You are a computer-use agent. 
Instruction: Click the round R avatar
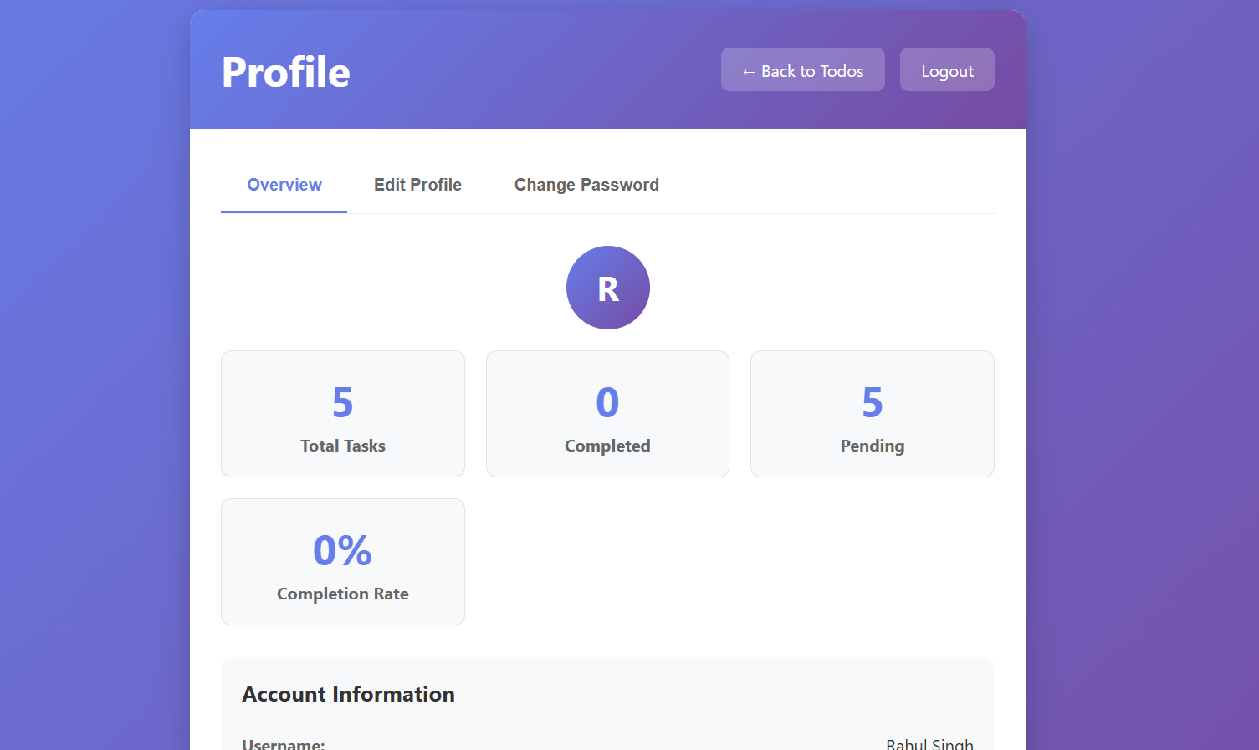[x=608, y=288]
